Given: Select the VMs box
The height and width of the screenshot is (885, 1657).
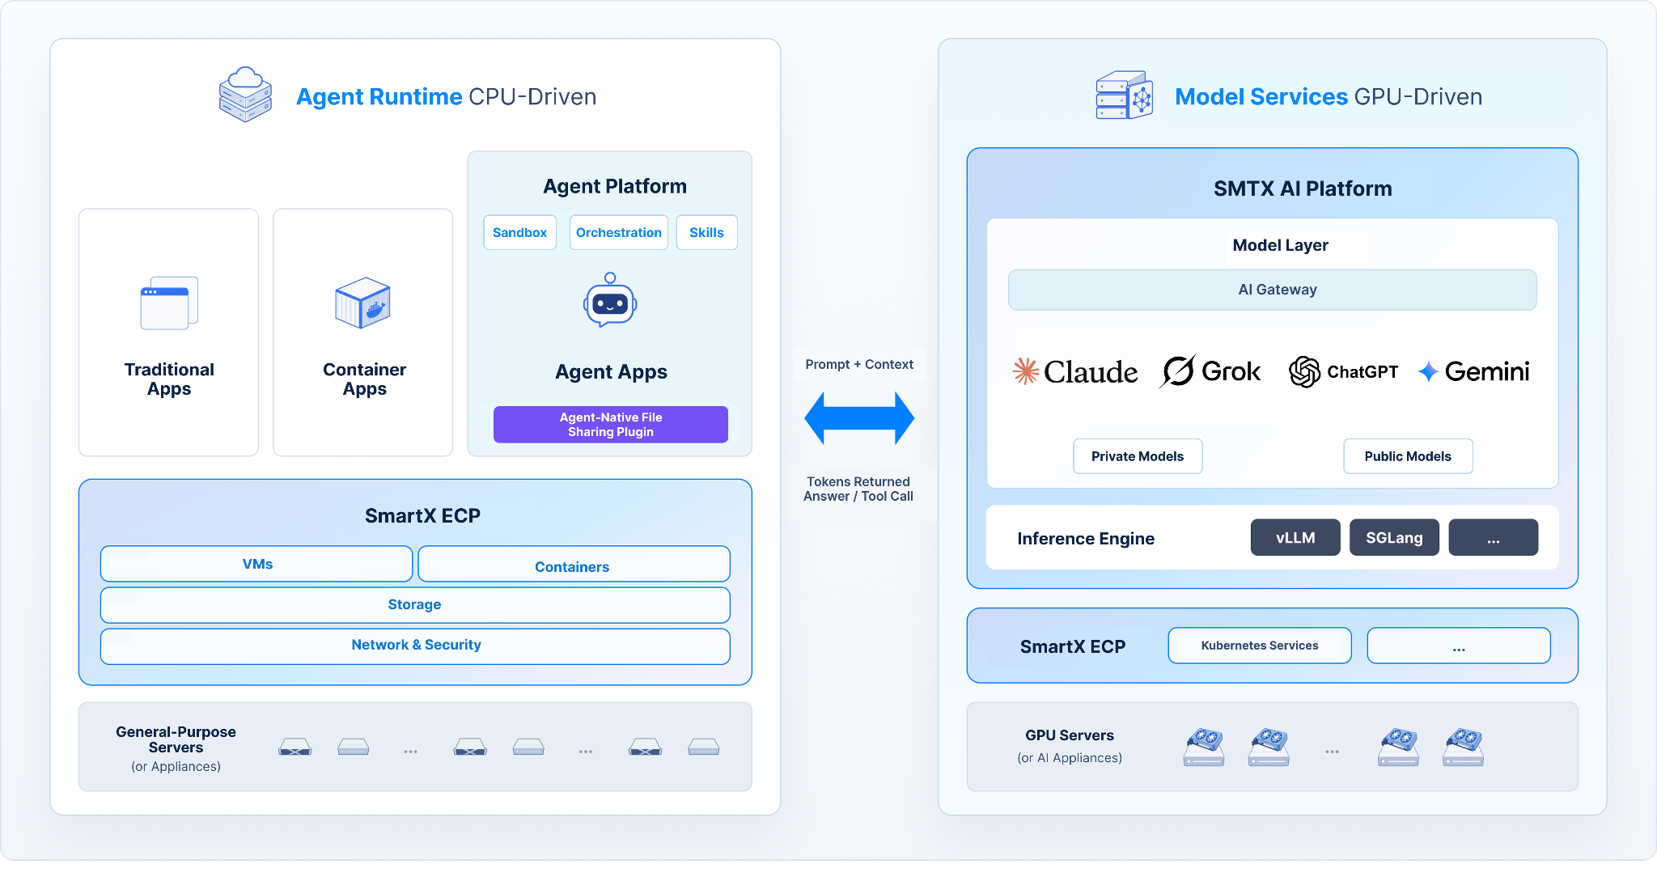Looking at the screenshot, I should 256,564.
